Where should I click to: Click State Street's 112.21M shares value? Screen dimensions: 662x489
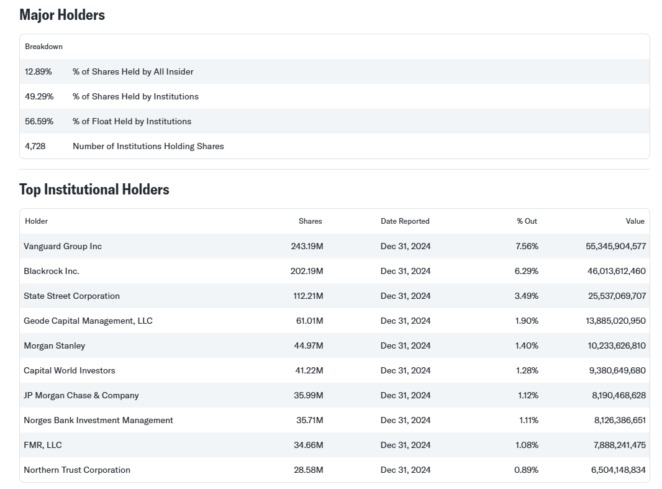click(x=308, y=296)
